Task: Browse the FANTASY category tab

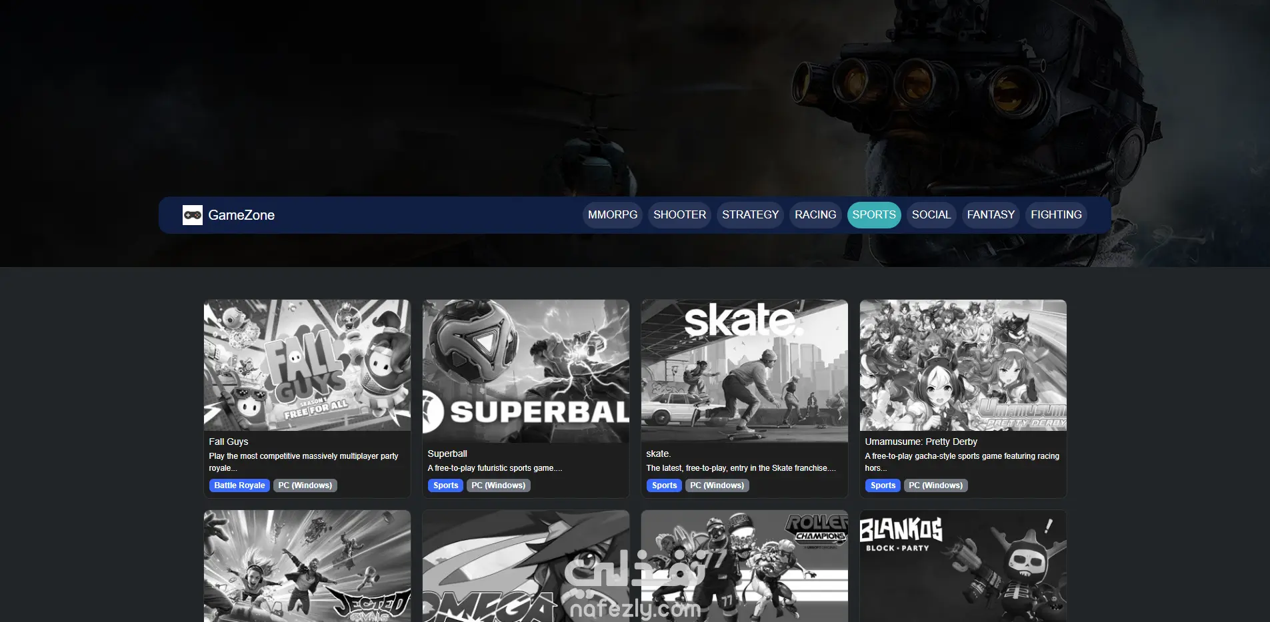Action: click(x=991, y=215)
